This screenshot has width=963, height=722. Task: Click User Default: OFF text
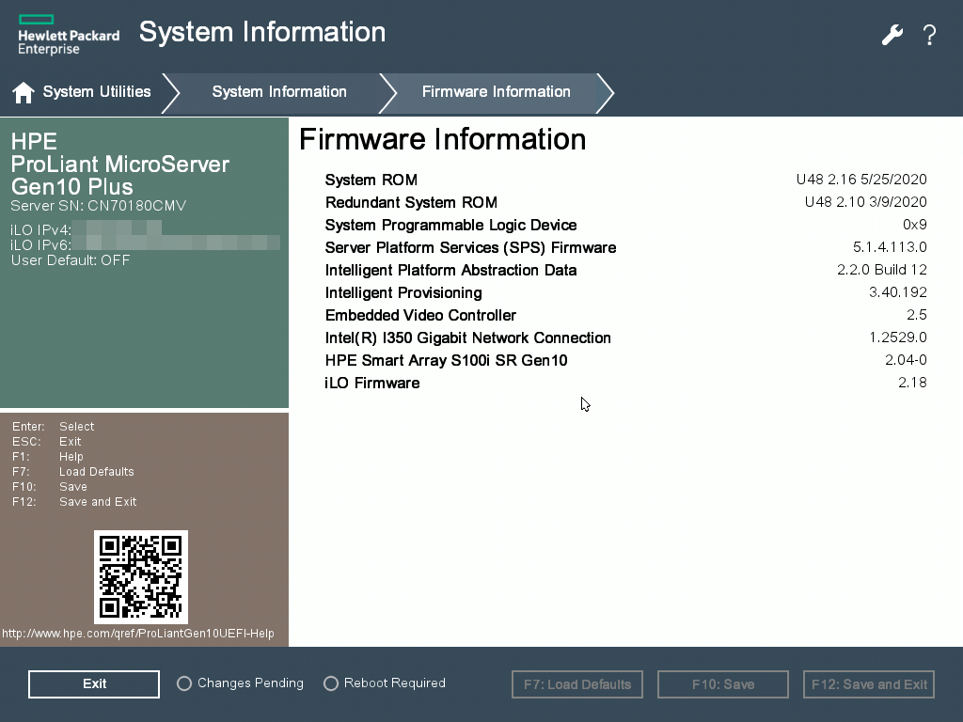click(x=71, y=260)
